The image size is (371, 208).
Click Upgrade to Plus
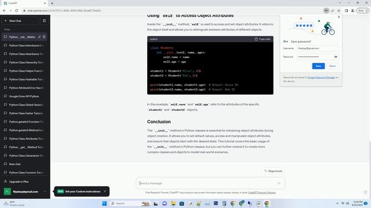coord(24,181)
